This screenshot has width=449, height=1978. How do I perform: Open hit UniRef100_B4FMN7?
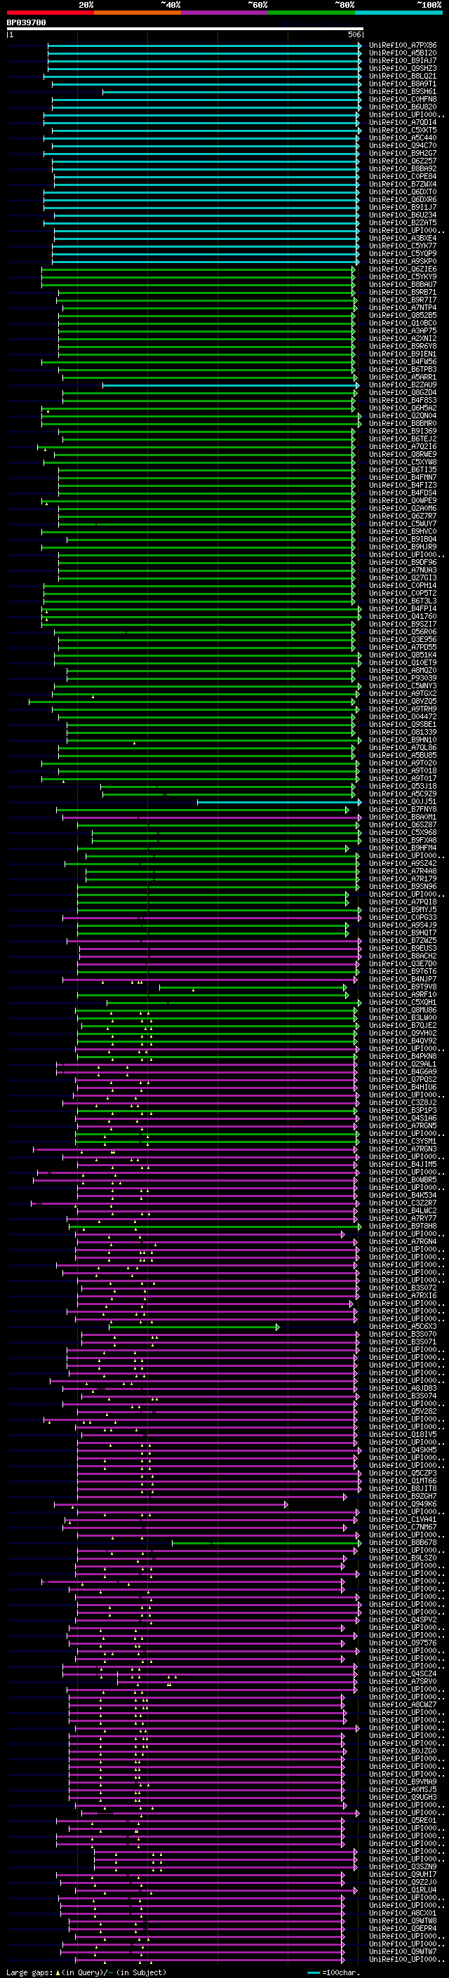point(403,478)
